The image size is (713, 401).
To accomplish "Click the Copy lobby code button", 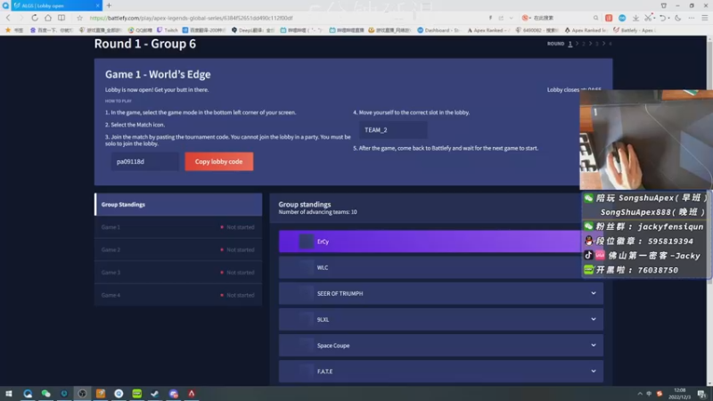I will pos(218,161).
